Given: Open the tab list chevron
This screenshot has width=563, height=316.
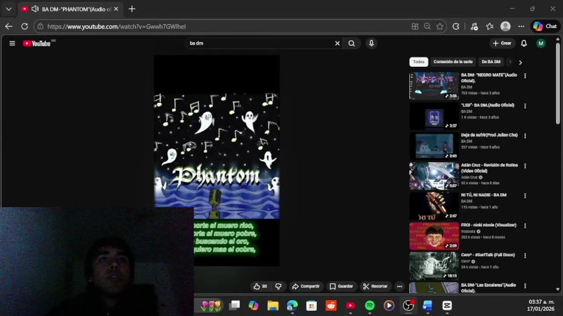Looking at the screenshot, I should click(x=8, y=9).
